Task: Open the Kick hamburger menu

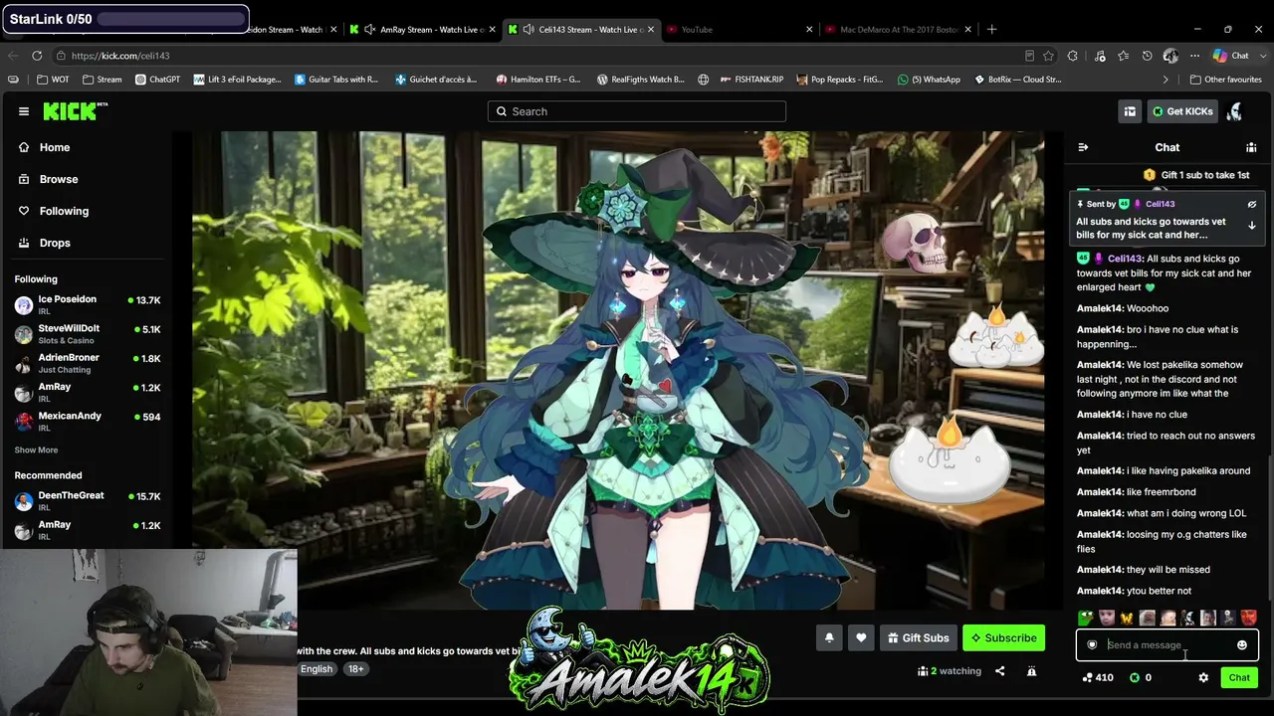Action: (x=24, y=111)
